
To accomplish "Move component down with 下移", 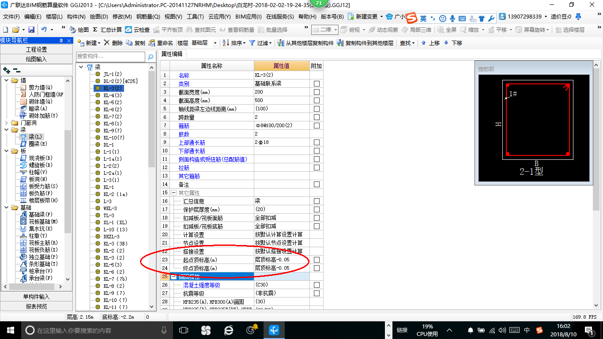I will click(453, 43).
